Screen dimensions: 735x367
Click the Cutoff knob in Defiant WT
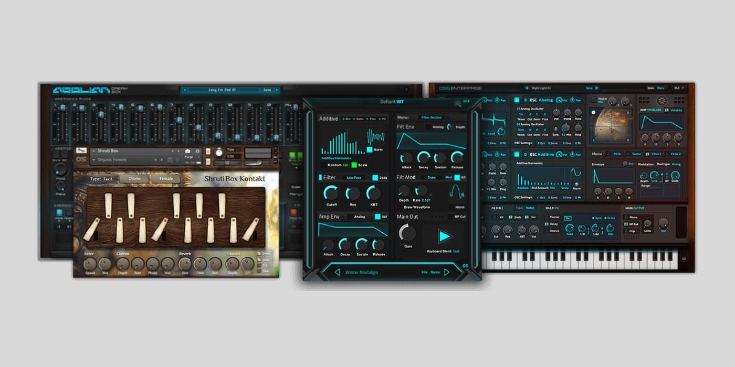(x=331, y=193)
